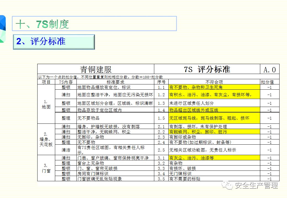Click '无相关区域功能图，无责任人标示' cell
This screenshot has width=287, height=198.
pyautogui.click(x=214, y=150)
